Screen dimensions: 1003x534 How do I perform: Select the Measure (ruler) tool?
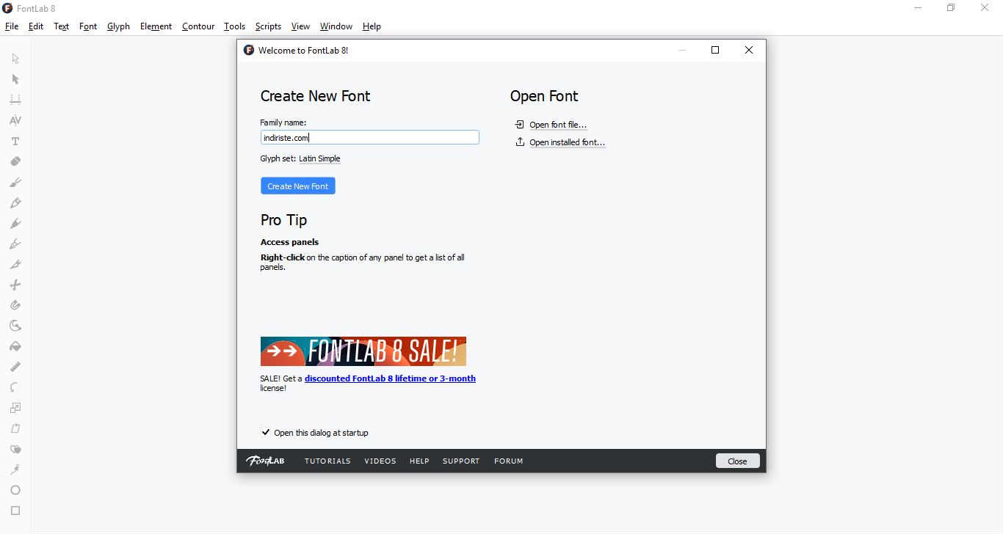[x=15, y=367]
